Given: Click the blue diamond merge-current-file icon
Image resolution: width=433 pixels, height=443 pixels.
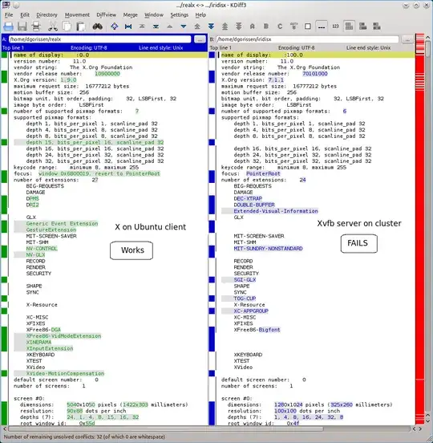Looking at the screenshot, I should (115, 26).
